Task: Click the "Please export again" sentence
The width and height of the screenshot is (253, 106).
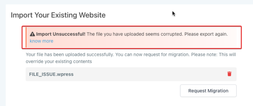Action: (x=206, y=34)
